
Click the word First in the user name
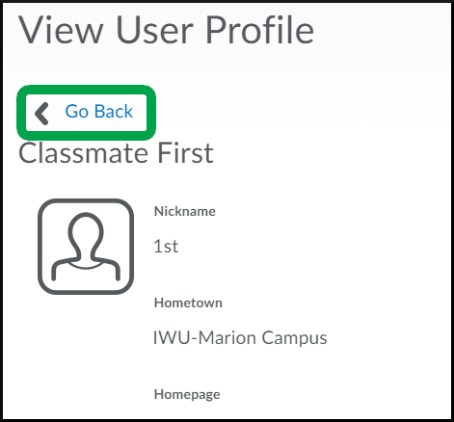point(185,153)
